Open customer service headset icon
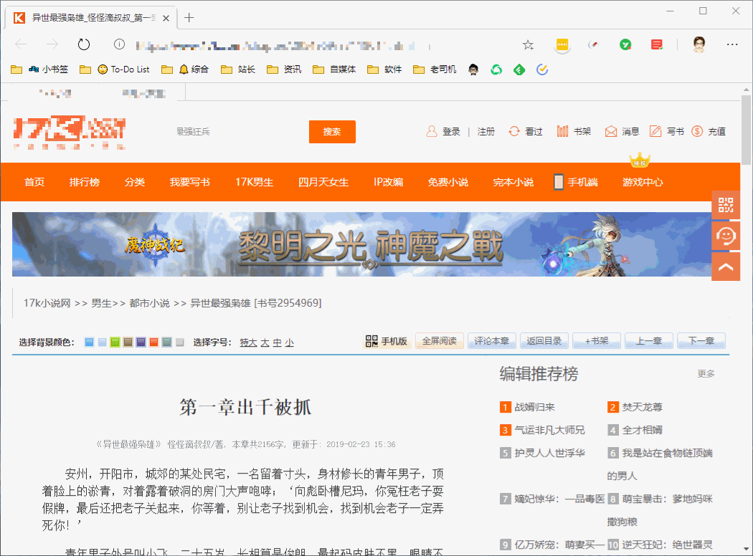Viewport: 753px width, 556px height. pyautogui.click(x=726, y=236)
